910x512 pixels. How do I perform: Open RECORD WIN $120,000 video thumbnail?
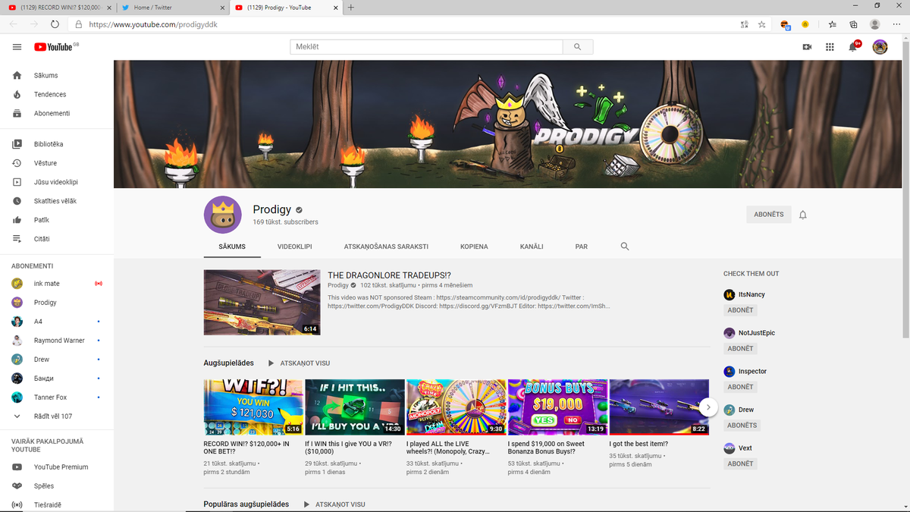[253, 407]
